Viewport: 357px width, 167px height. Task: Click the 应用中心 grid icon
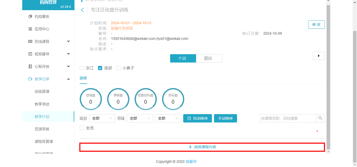(30, 29)
